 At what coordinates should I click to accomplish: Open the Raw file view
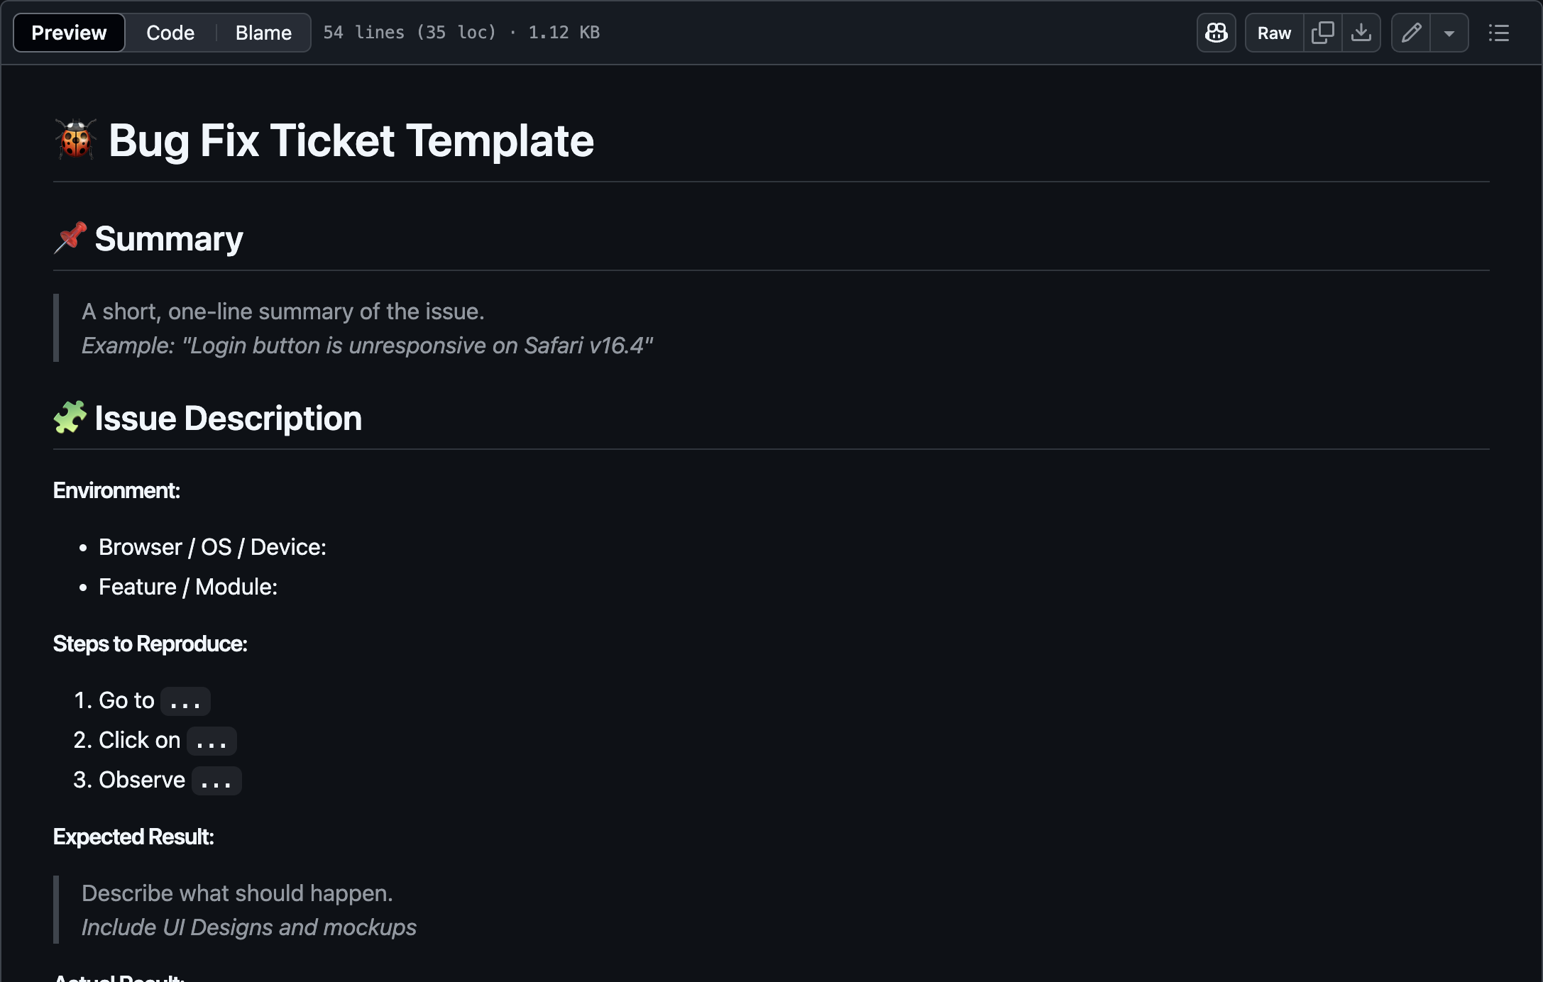click(1274, 33)
